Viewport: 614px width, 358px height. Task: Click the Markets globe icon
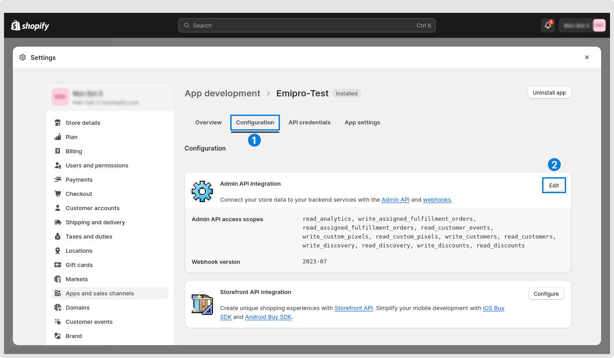pos(58,279)
